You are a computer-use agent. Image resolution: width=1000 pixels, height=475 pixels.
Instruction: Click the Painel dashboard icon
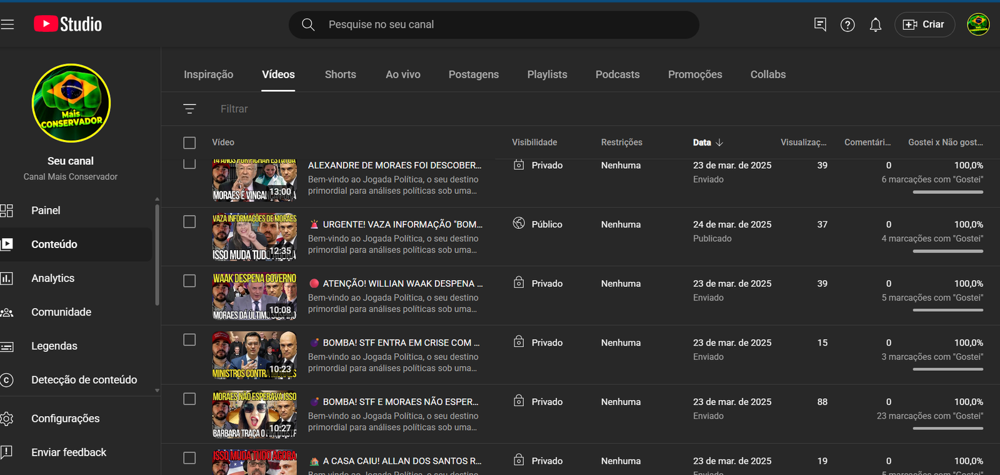coord(6,211)
